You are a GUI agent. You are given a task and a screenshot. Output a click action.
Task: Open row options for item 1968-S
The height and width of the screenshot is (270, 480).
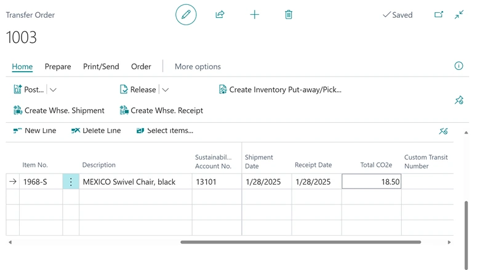pos(71,182)
